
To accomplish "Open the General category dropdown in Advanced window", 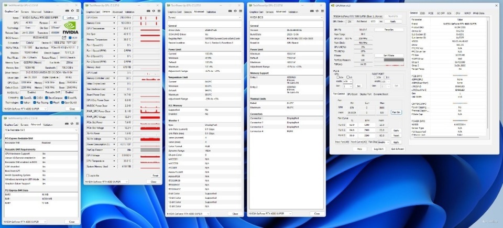I will (204, 17).
